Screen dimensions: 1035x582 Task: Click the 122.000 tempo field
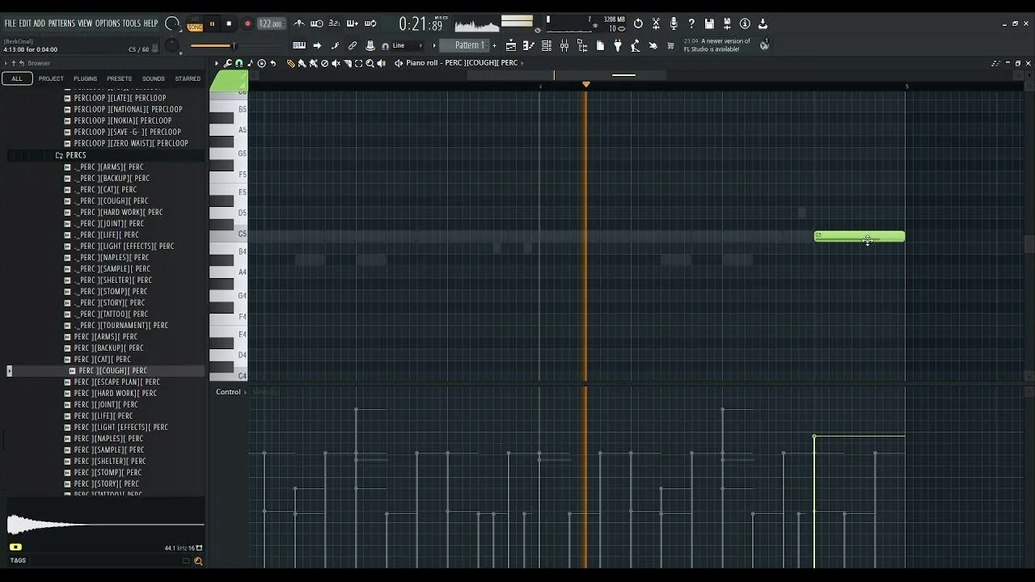(x=270, y=23)
